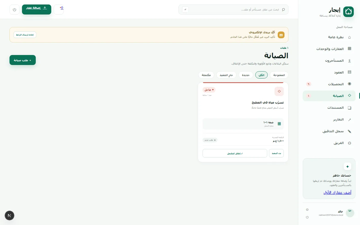The image size is (360, 225).
Task: Click the pencil icon beside سجل التدقيق
Action: 349,131
